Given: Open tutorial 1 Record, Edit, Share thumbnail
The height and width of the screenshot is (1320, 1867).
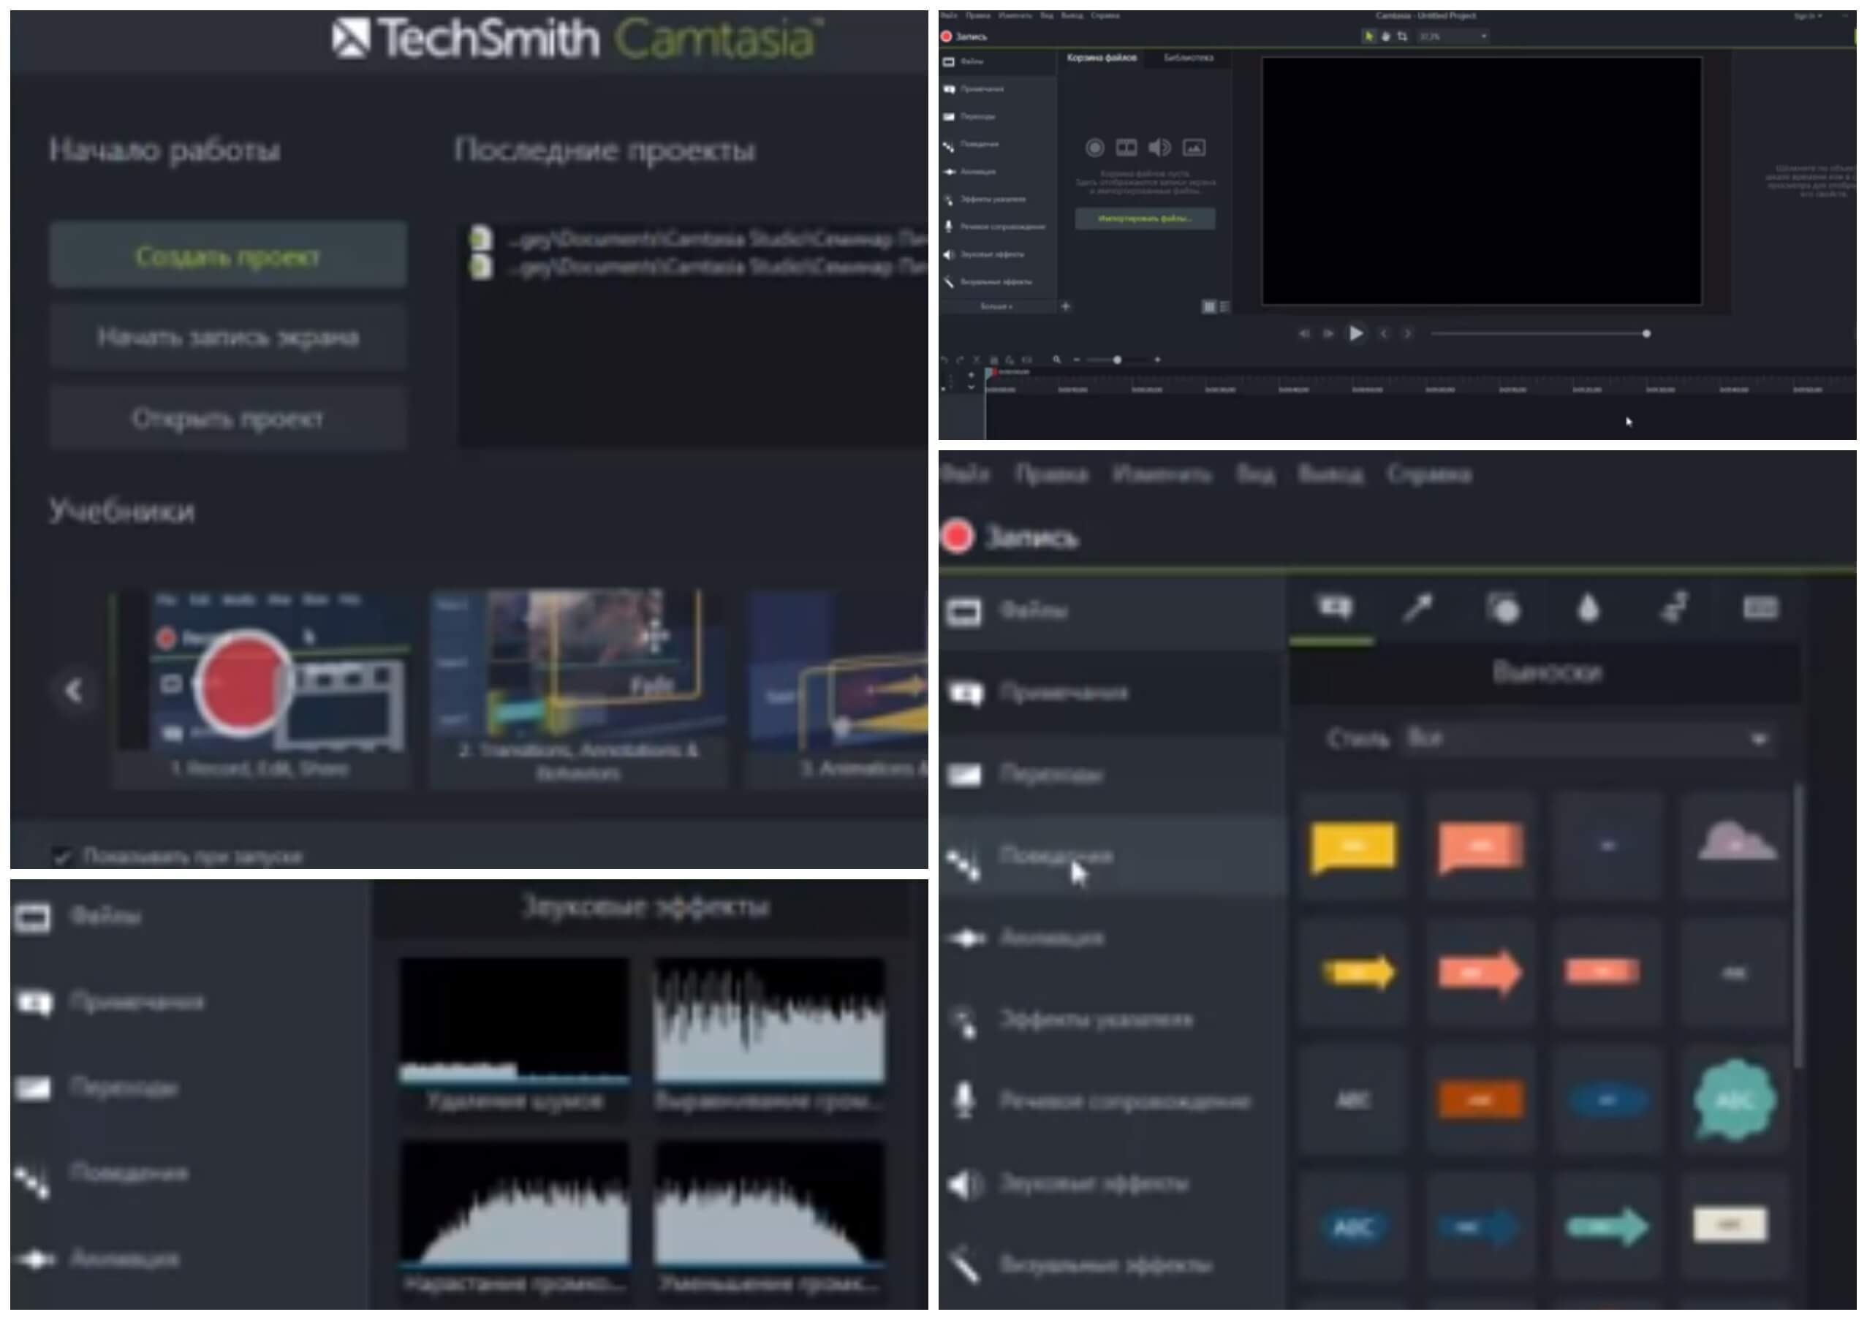Looking at the screenshot, I should [x=260, y=689].
